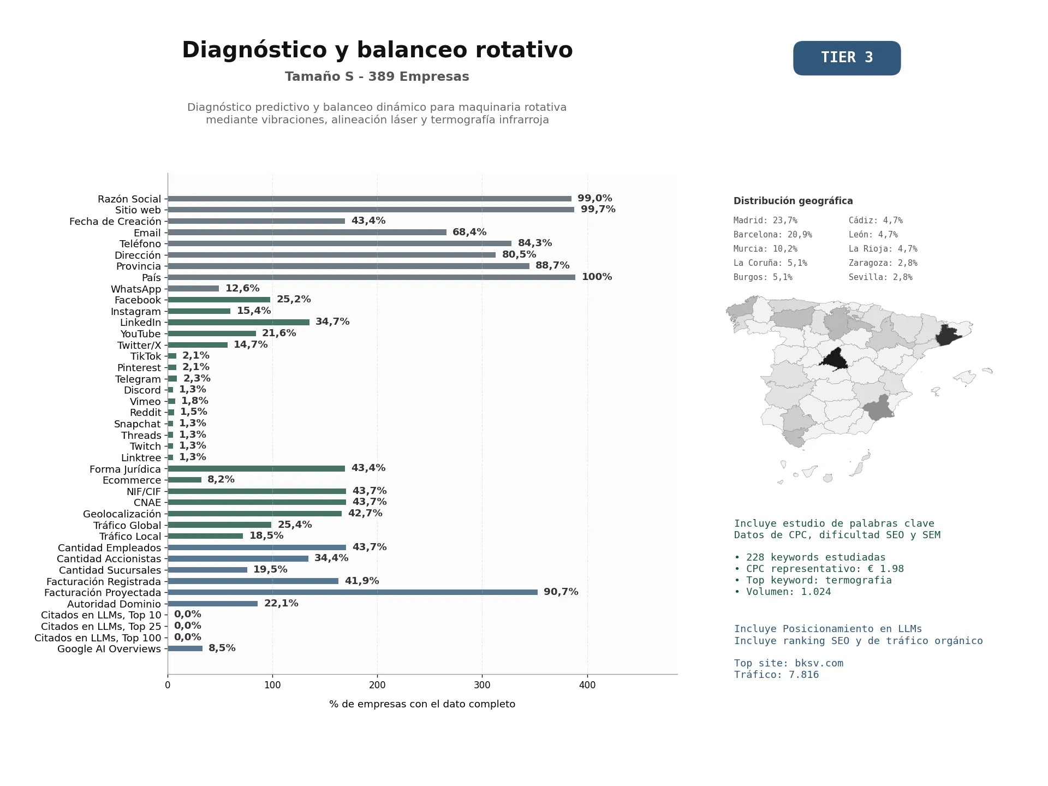Viewport: 1048px width, 786px height.
Task: Click the 'Tráfico Global' row label
Action: coord(127,526)
